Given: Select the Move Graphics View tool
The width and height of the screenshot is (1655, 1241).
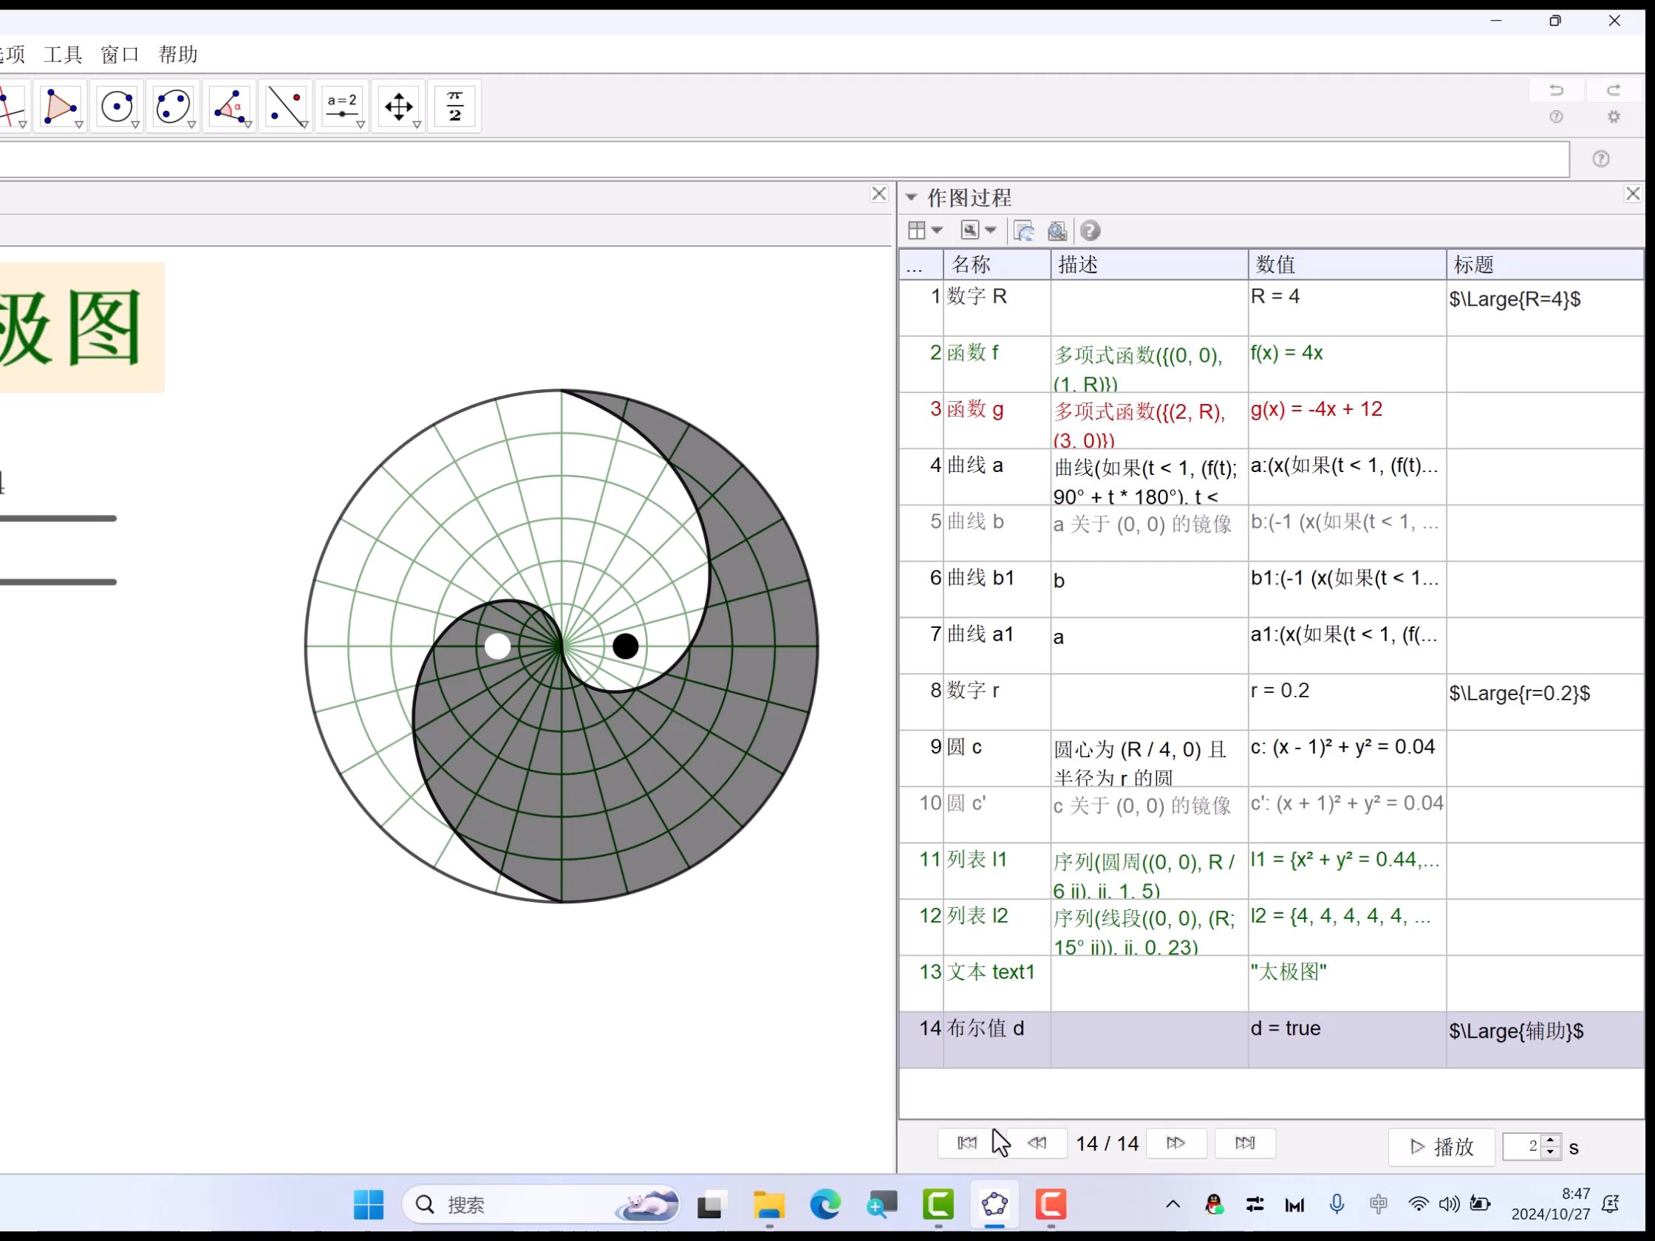Looking at the screenshot, I should (x=399, y=106).
